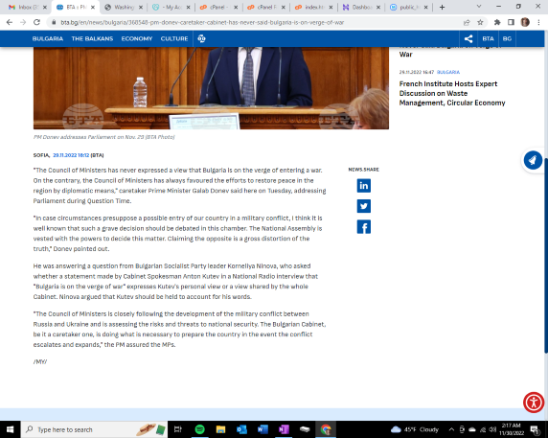Viewport: 548px width, 438px height.
Task: Open the taskbar clock and date
Action: coord(512,429)
